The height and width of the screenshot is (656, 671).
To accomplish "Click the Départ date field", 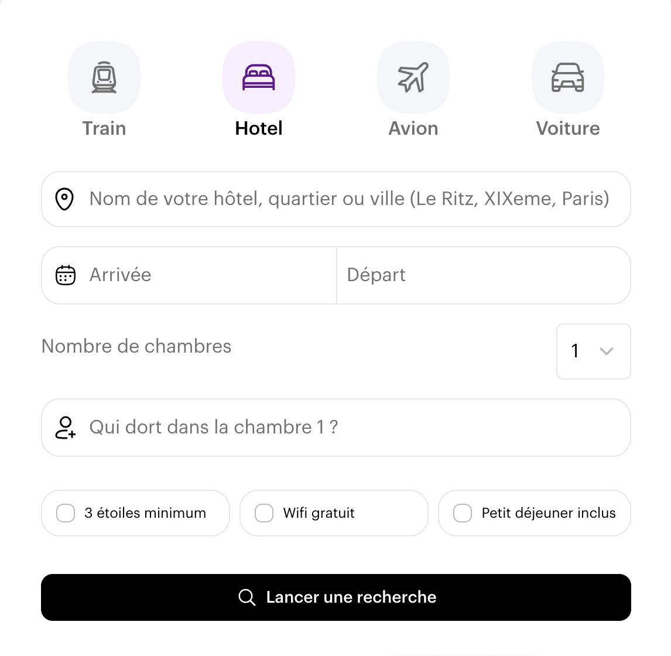I will tap(484, 275).
